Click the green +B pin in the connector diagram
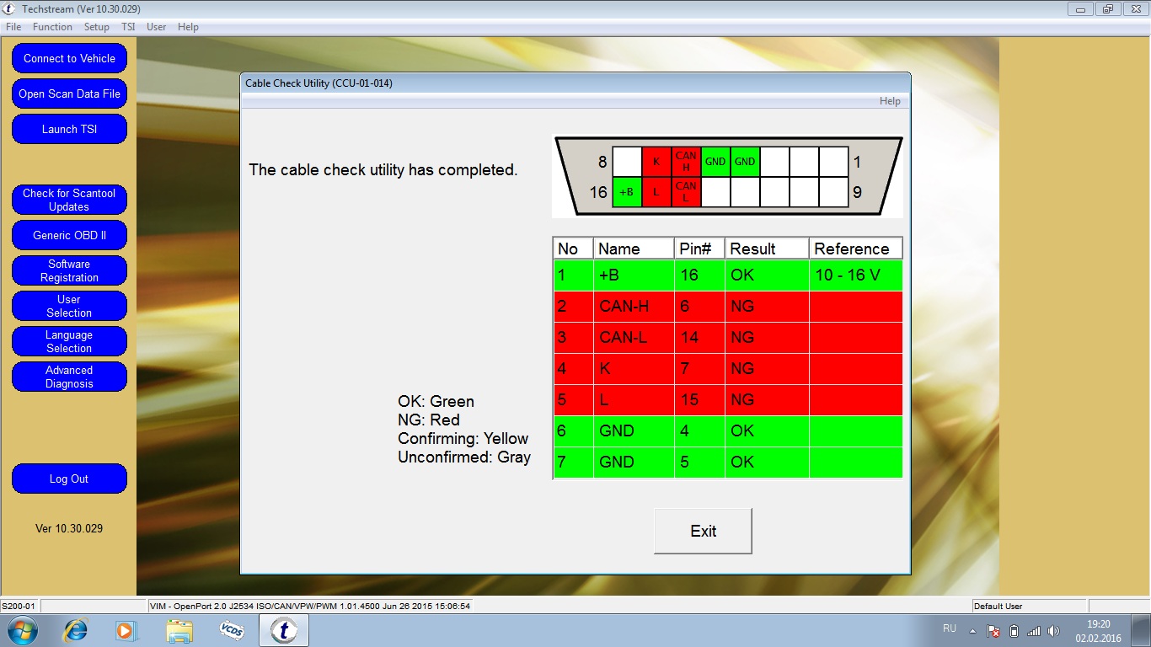The height and width of the screenshot is (647, 1151). coord(627,192)
